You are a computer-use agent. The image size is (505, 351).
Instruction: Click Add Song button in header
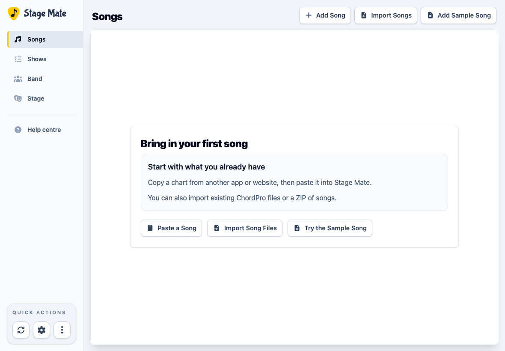tap(325, 15)
